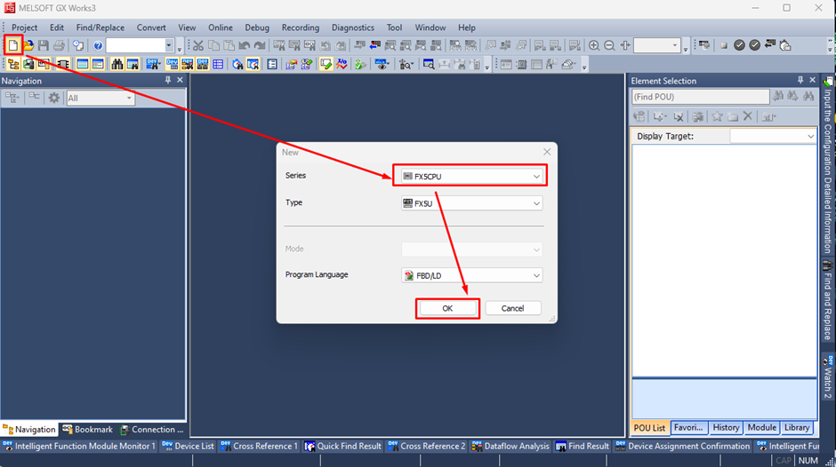Open the Device List bottom tab
The width and height of the screenshot is (836, 467).
pos(188,447)
